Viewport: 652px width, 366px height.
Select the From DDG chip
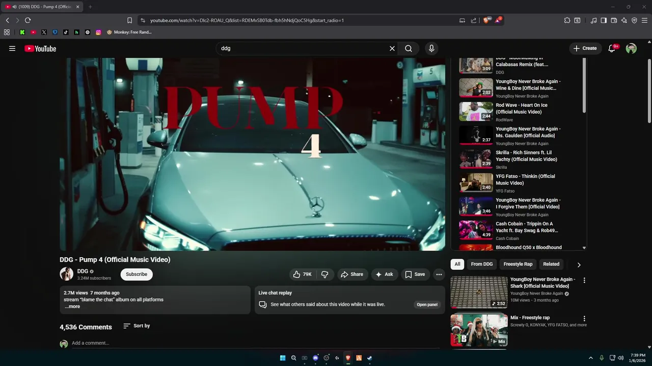(482, 264)
